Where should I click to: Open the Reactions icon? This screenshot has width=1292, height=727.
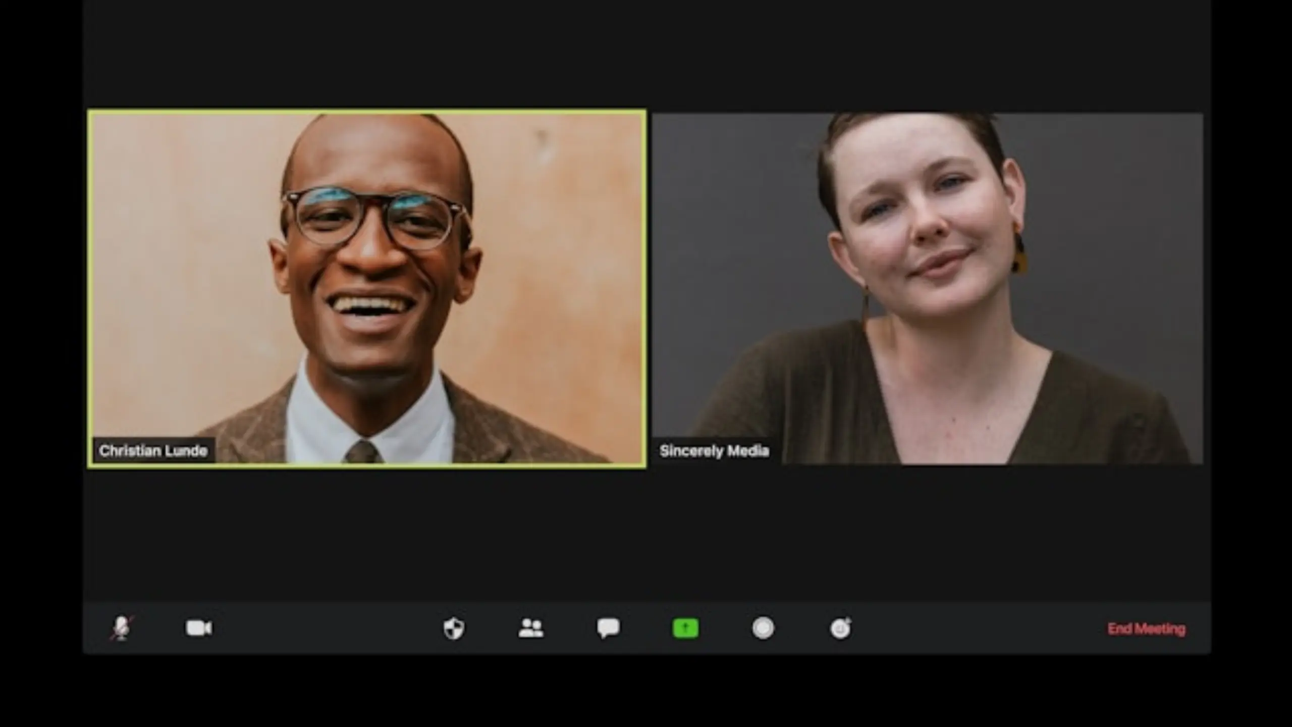coord(840,628)
